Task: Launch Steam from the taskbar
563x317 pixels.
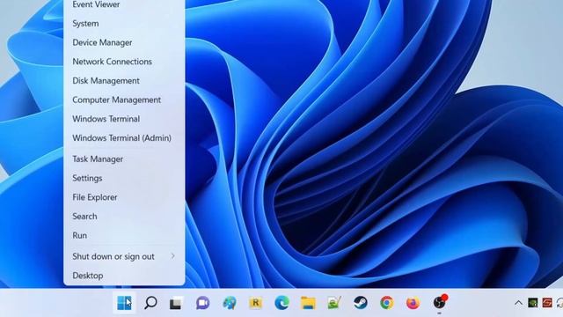Action: click(x=360, y=303)
